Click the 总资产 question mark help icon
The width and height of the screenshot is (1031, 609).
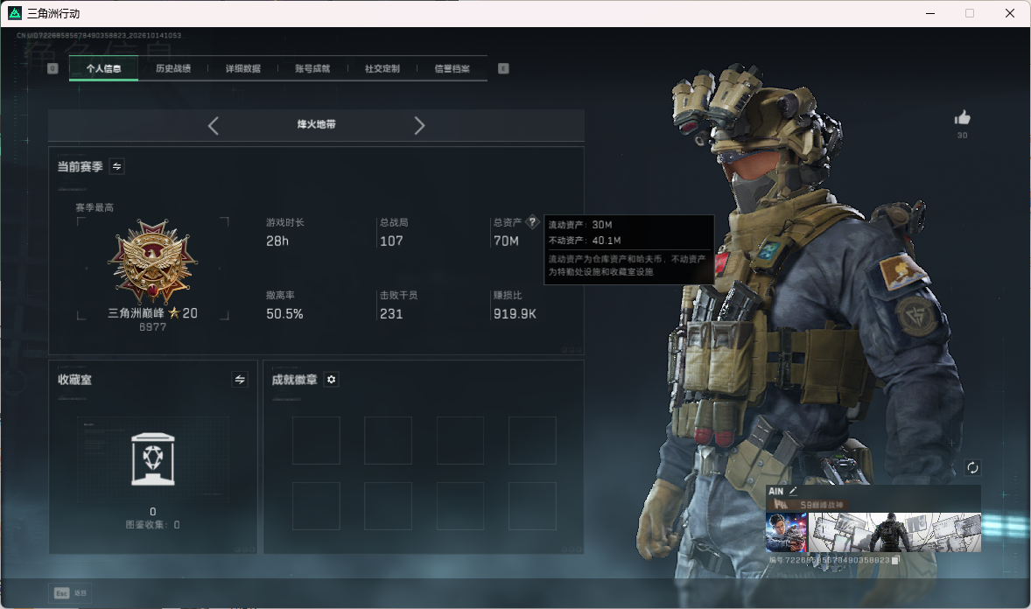point(533,222)
